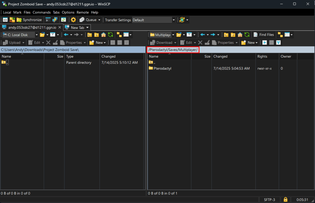Image resolution: width=315 pixels, height=203 pixels.
Task: Go to parent directory in local panel toolbar
Action: pyautogui.click(x=90, y=35)
